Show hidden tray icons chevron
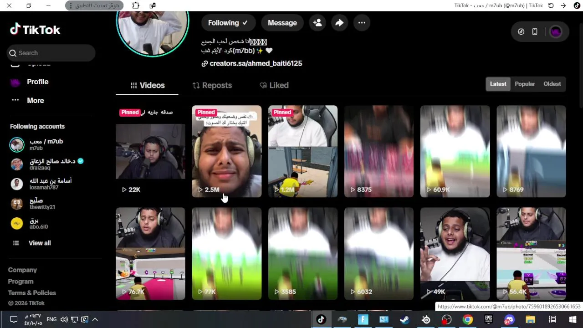The width and height of the screenshot is (583, 328). point(95,319)
